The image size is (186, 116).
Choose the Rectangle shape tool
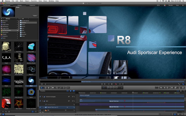[53, 87]
